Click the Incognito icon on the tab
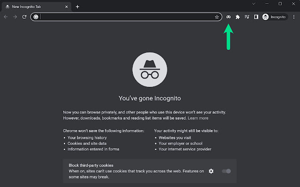This screenshot has width=300, height=187. [7, 7]
